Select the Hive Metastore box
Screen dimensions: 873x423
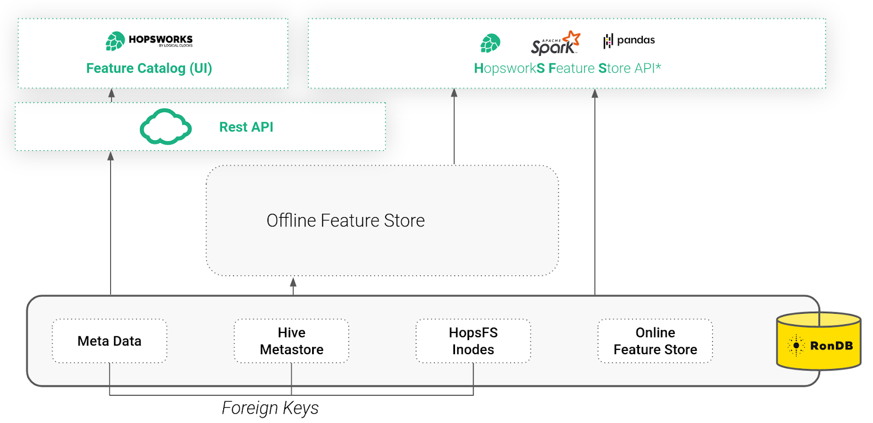291,341
